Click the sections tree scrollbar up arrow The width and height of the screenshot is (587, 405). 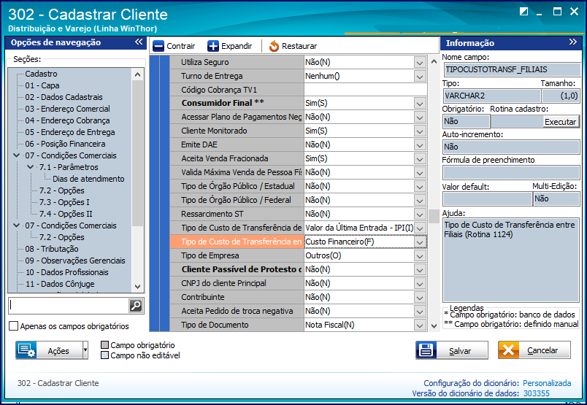click(137, 74)
